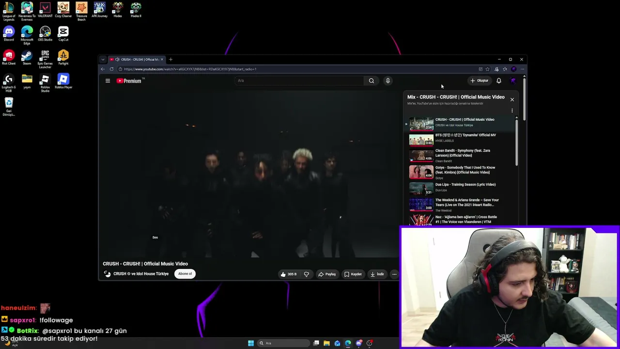Open the Windows Start menu
The image size is (620, 349).
[251, 343]
